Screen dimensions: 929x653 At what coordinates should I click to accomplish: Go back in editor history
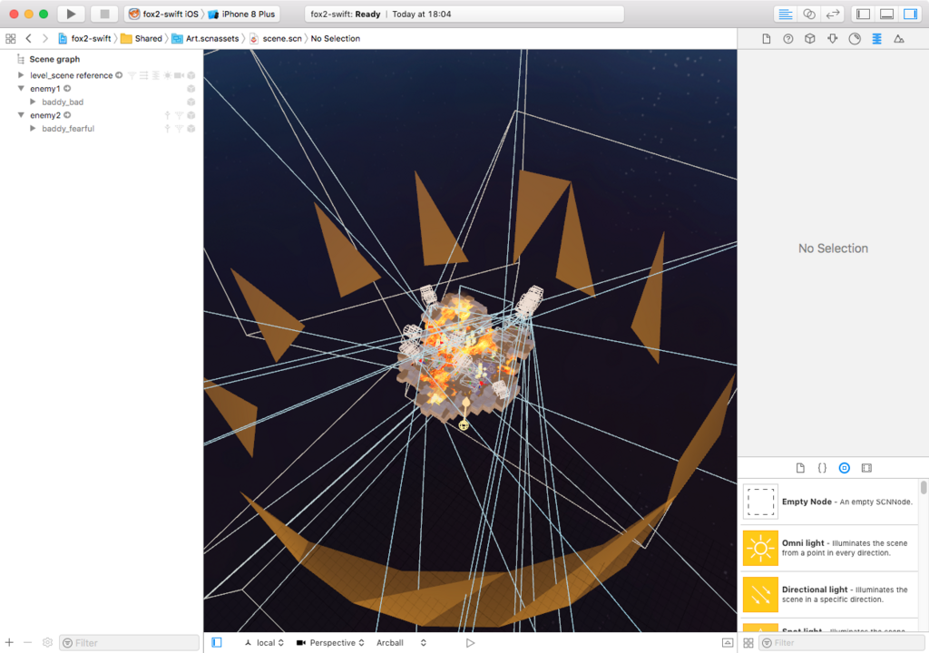(x=28, y=38)
